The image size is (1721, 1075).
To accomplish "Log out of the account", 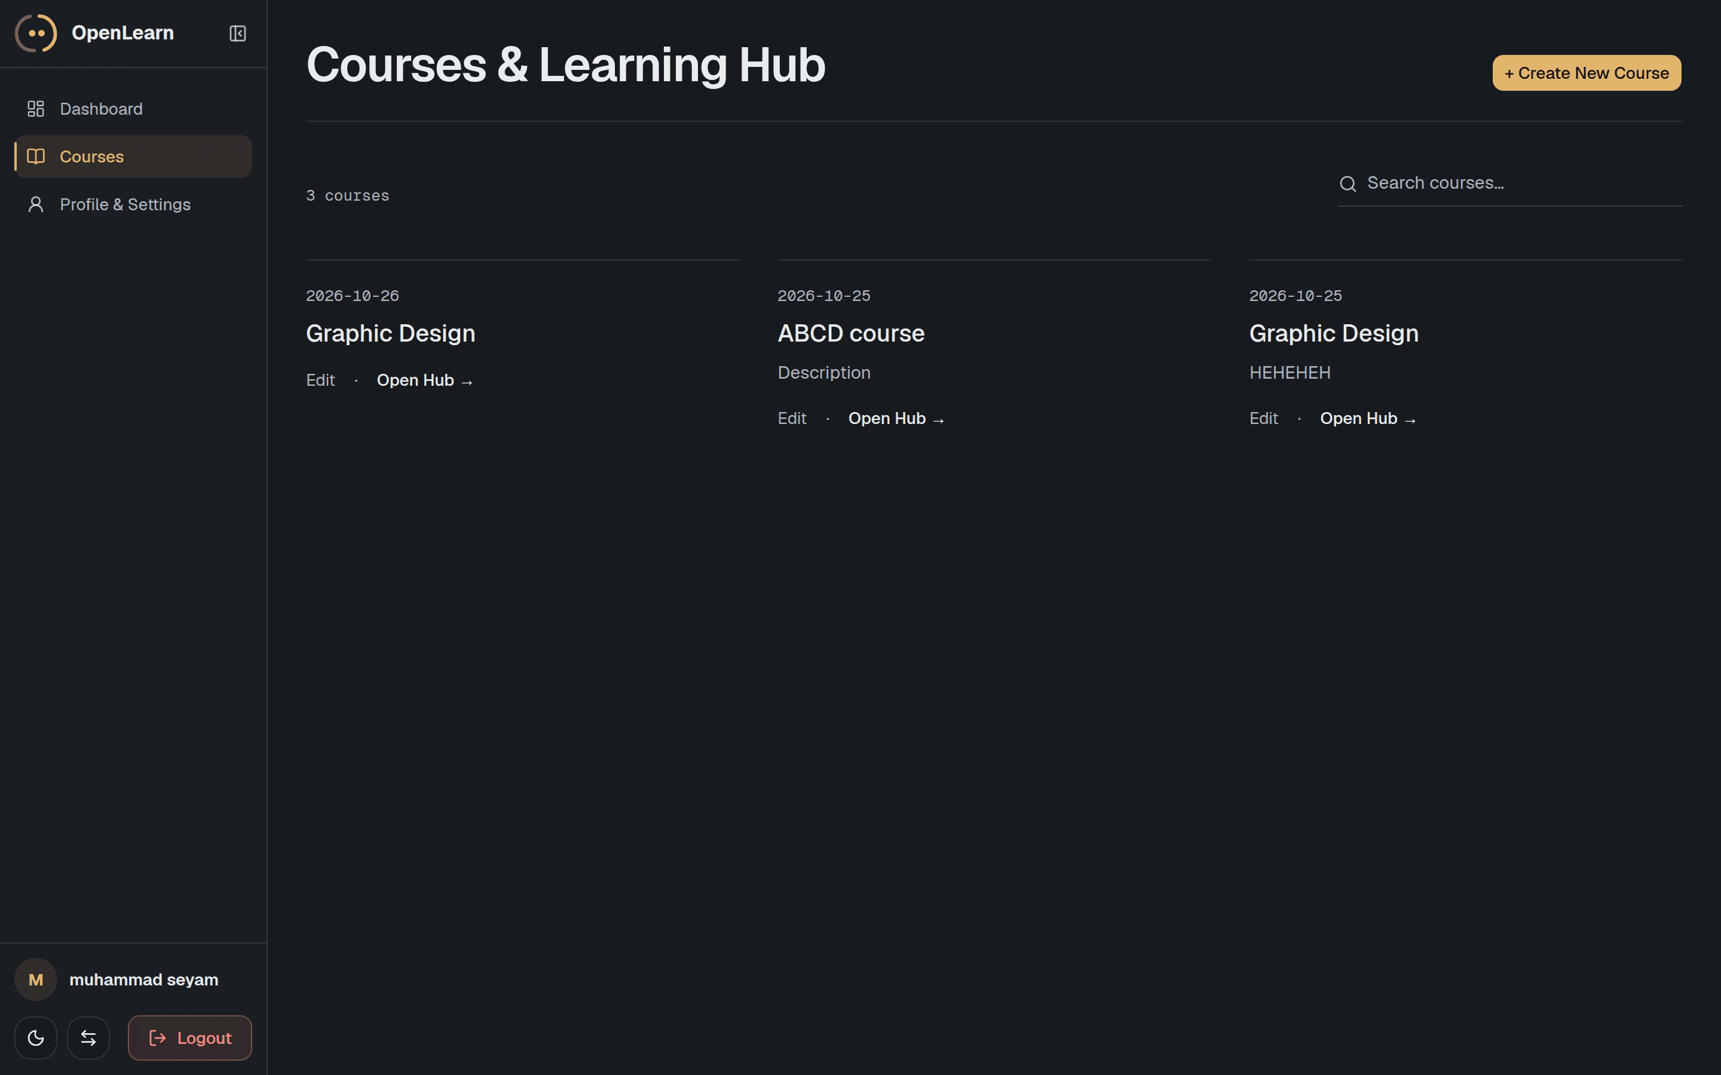I will click(x=190, y=1038).
